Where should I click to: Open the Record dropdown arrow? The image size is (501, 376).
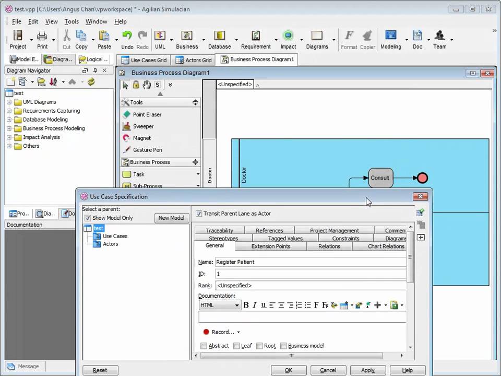pyautogui.click(x=238, y=332)
